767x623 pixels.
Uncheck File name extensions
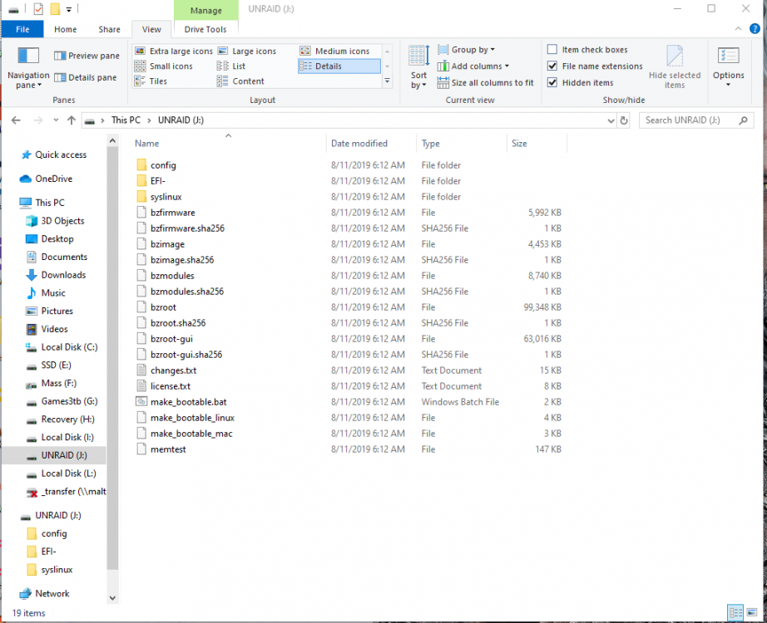552,66
